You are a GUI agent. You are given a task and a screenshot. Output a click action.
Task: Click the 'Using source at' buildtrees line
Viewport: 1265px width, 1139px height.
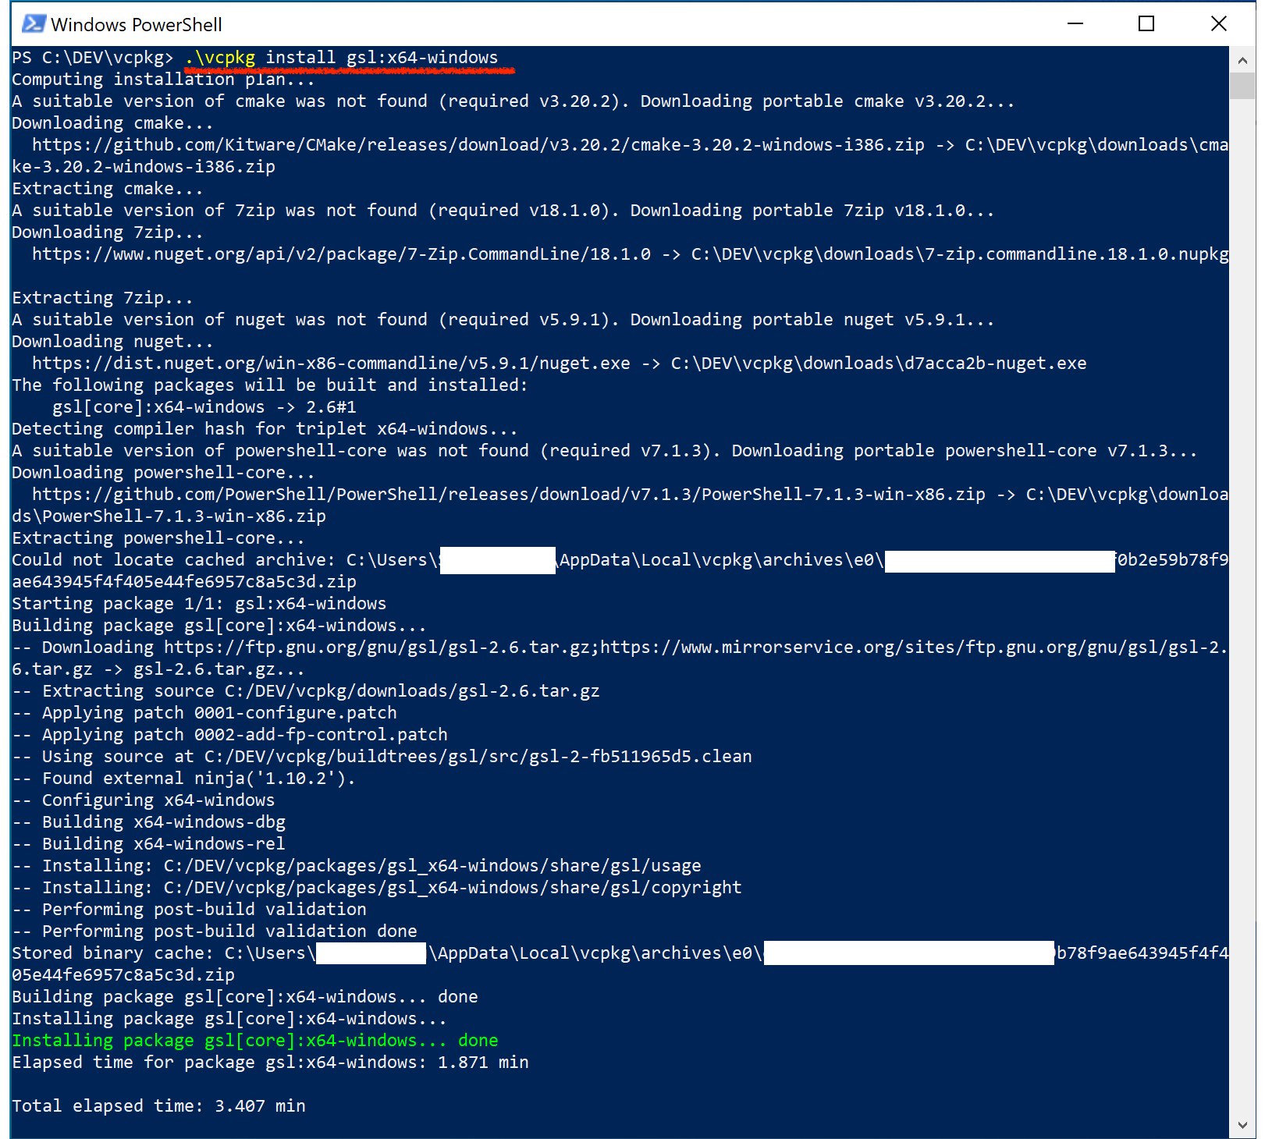[382, 757]
